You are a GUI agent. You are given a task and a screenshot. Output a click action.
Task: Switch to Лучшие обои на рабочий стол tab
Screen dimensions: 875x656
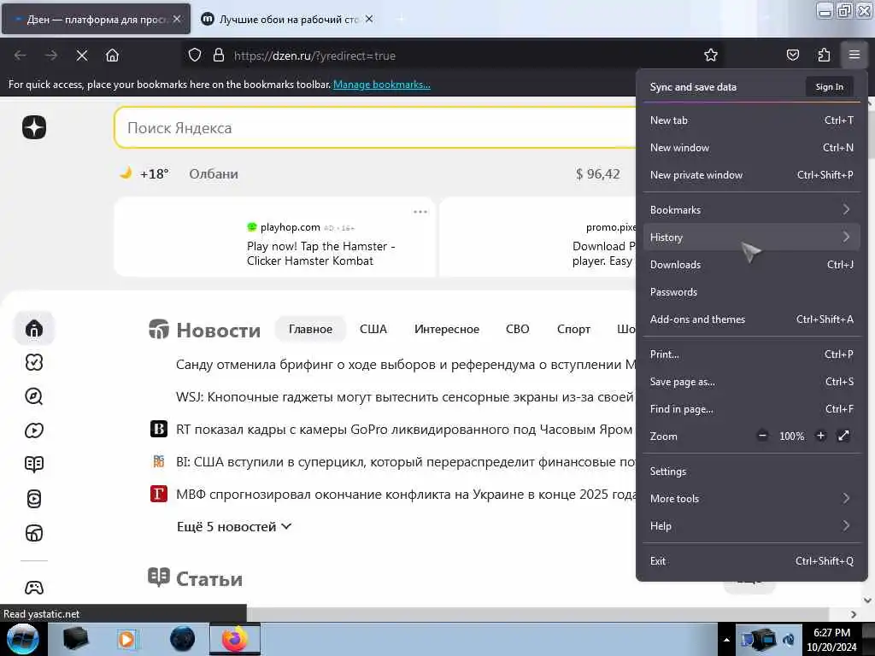coord(287,19)
